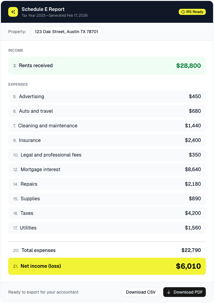Click the yellow Net income (loss) row
The width and height of the screenshot is (214, 303).
[x=107, y=266]
